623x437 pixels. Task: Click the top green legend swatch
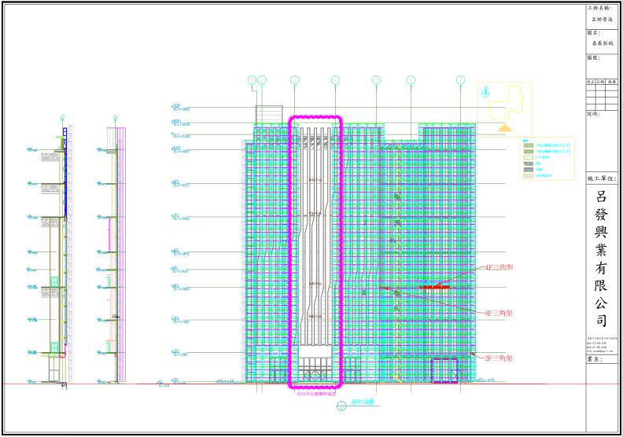click(x=529, y=145)
